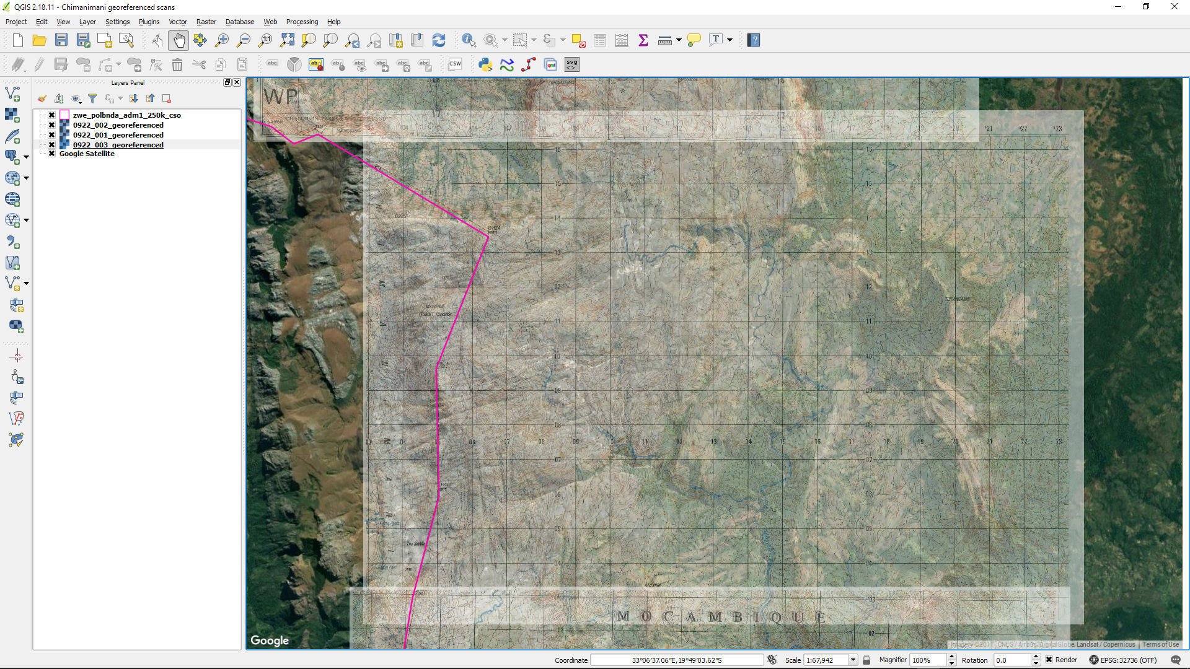Image resolution: width=1190 pixels, height=669 pixels.
Task: Expand the measure tool dropdown arrow
Action: (x=679, y=40)
